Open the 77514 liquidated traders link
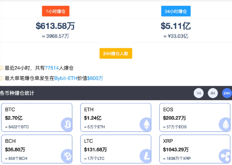 (52, 68)
